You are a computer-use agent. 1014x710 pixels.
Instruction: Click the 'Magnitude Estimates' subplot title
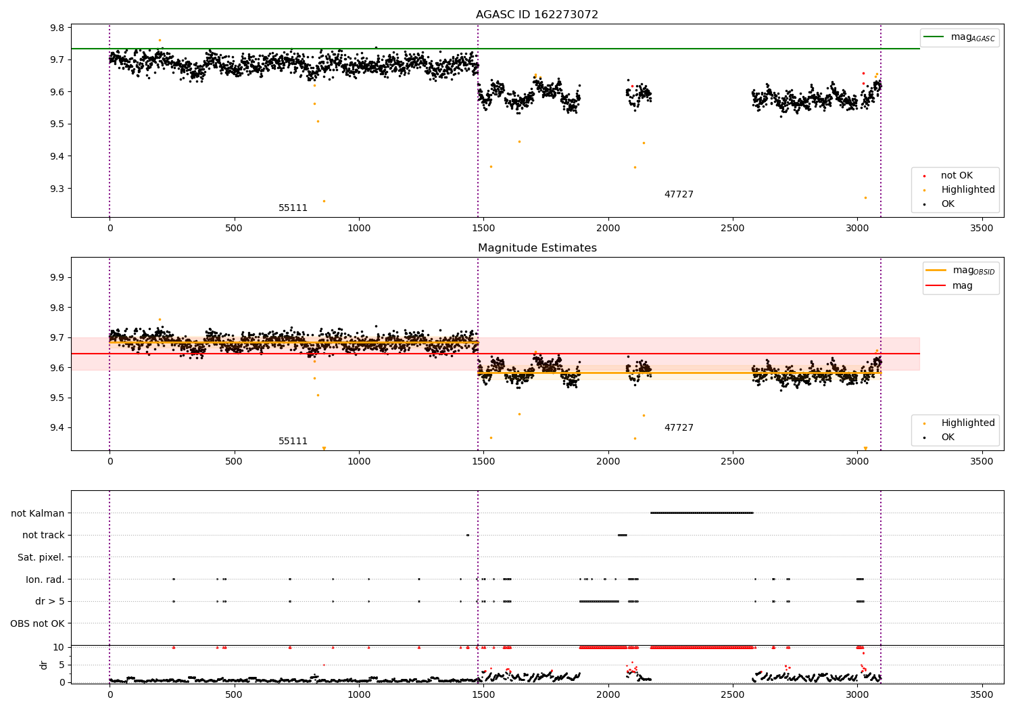click(537, 248)
